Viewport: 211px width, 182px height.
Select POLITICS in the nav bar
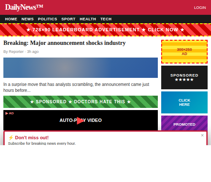tap(47, 19)
